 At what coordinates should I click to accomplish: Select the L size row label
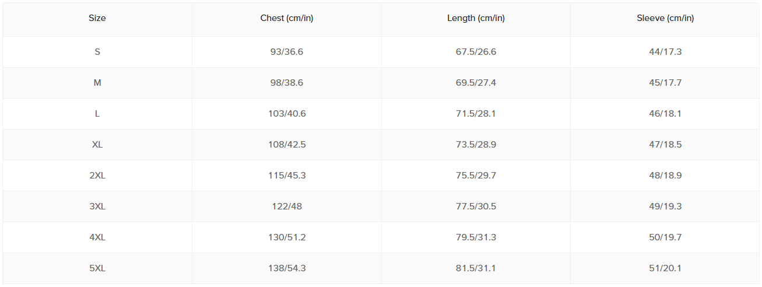tap(97, 114)
